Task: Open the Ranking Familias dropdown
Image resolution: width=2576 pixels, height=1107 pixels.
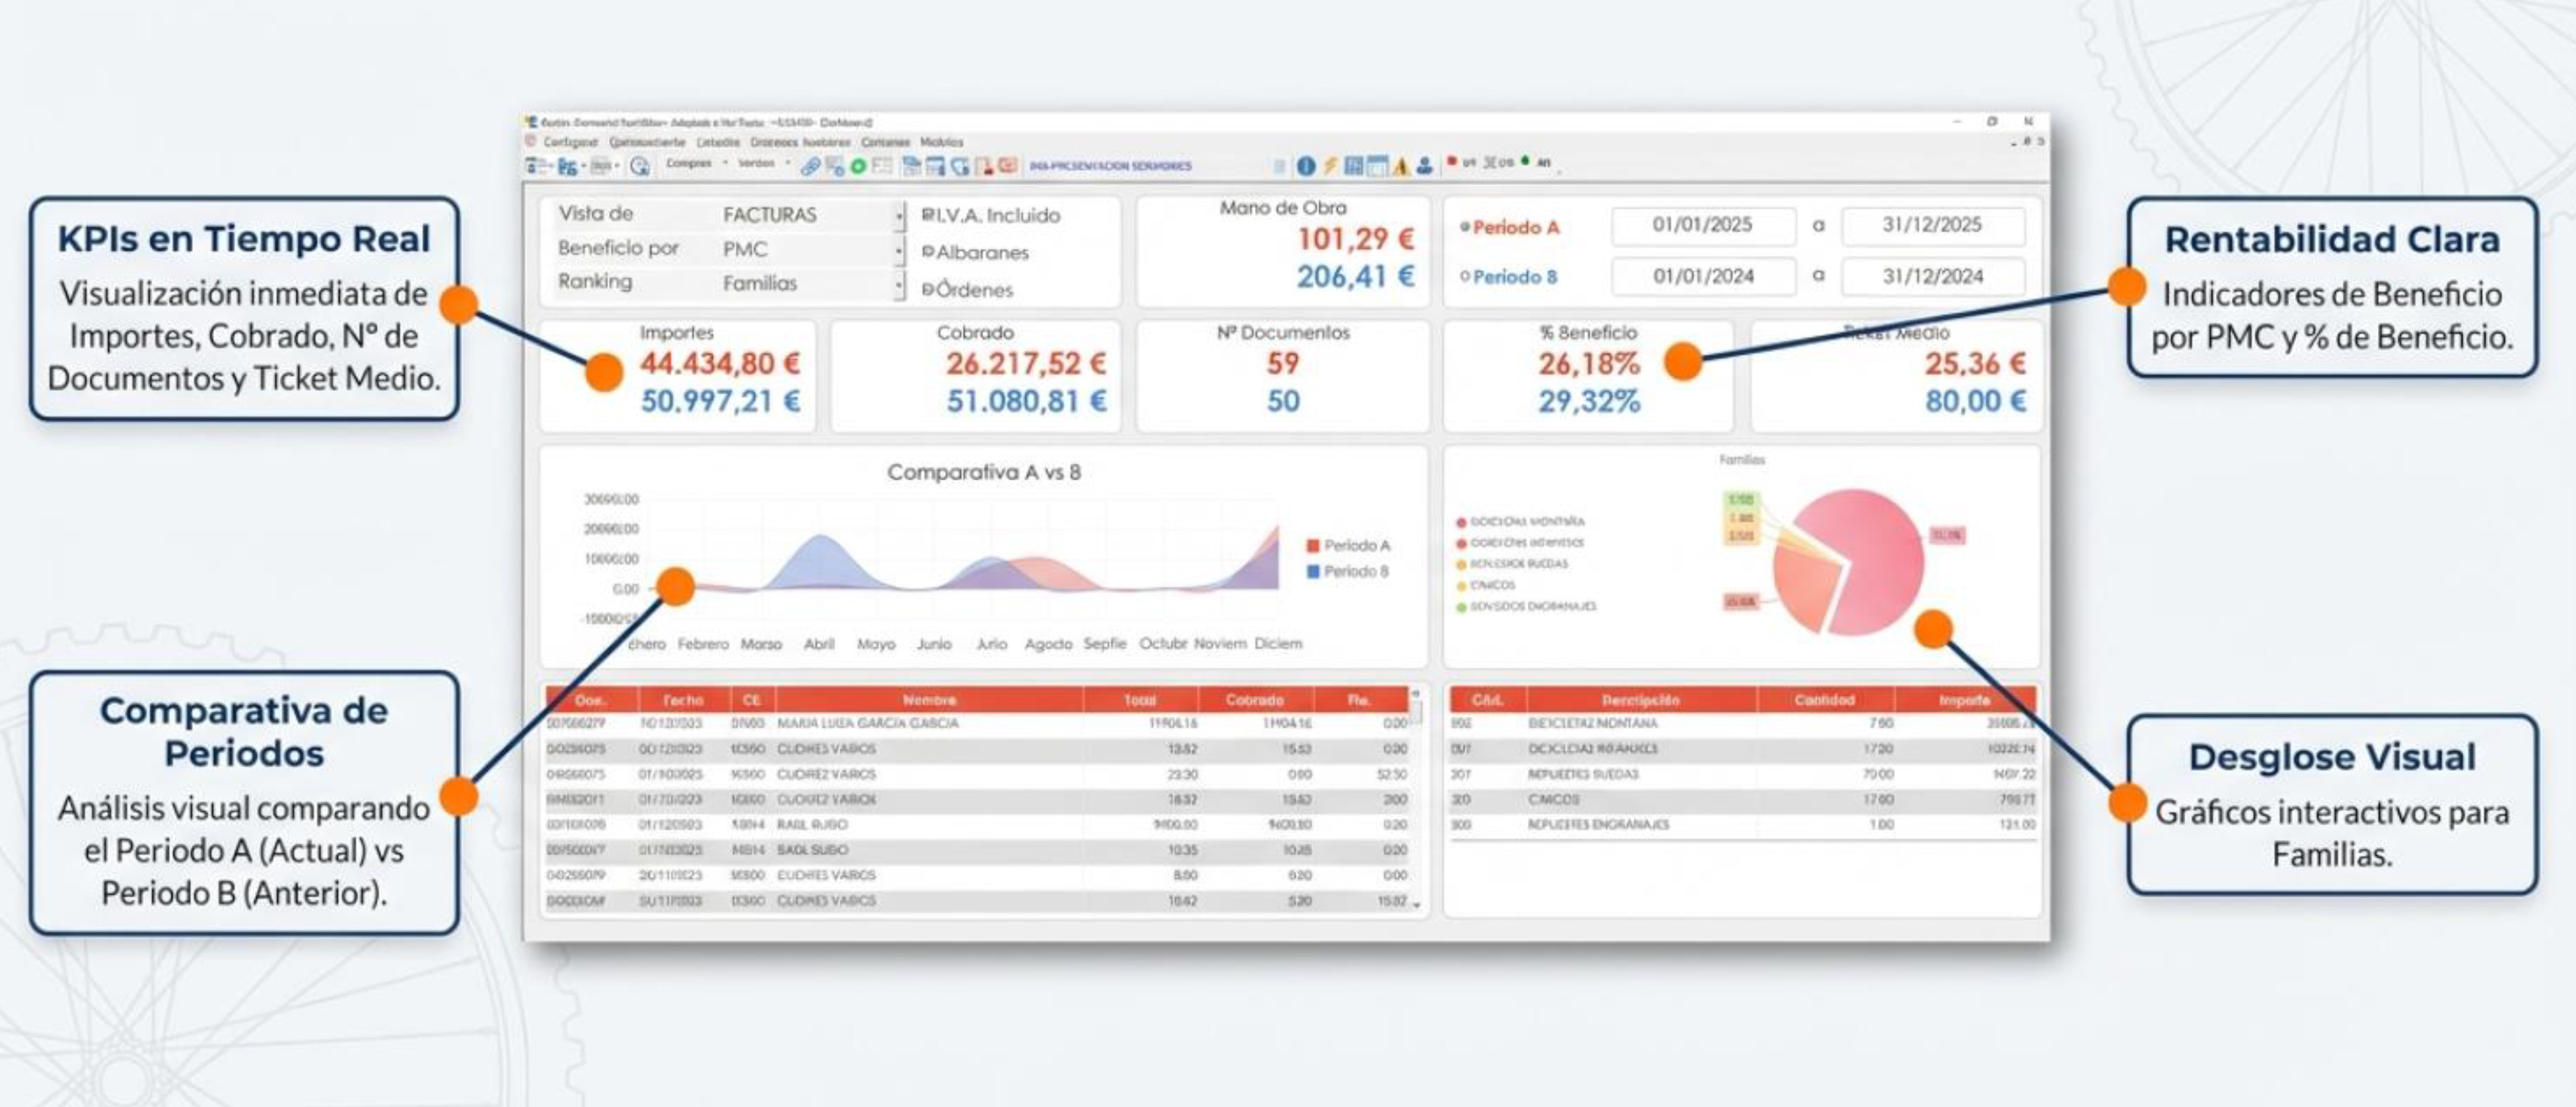Action: [x=898, y=285]
